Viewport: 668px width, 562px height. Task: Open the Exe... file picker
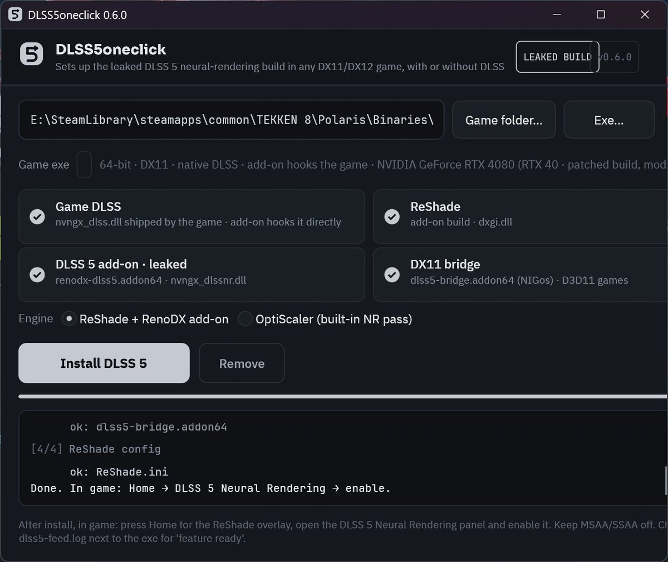click(609, 120)
